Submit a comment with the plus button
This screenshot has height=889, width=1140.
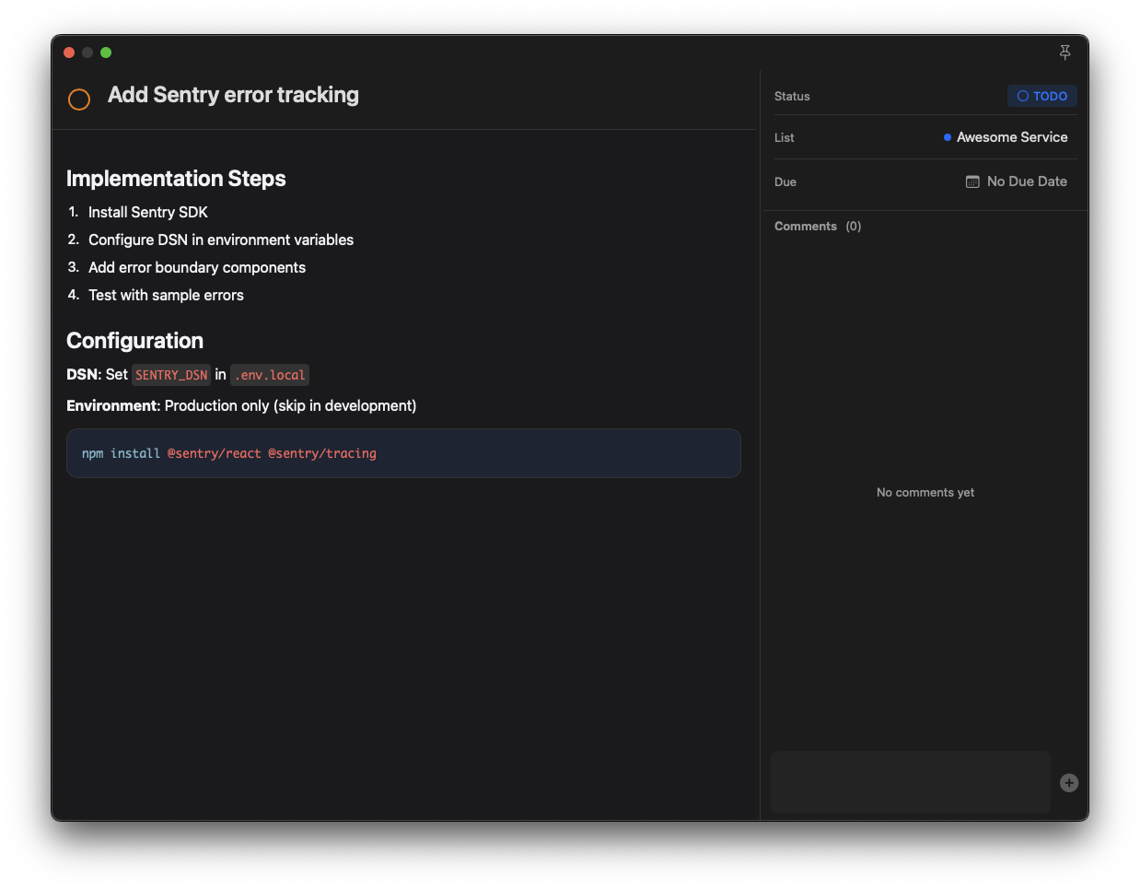tap(1068, 783)
